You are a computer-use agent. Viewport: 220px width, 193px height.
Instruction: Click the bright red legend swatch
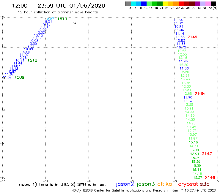[181, 4]
